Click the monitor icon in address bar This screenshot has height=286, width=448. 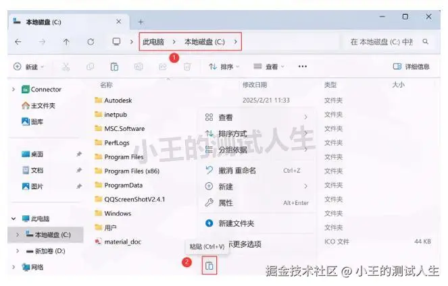[116, 42]
